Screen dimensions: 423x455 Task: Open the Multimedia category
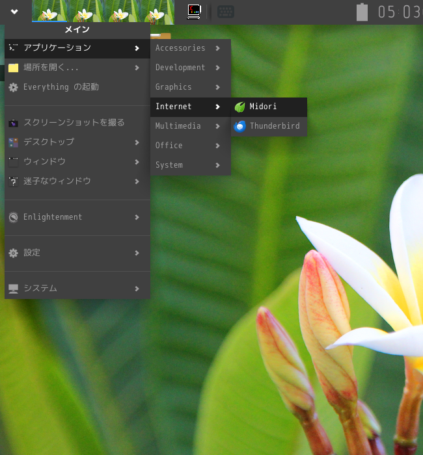191,127
